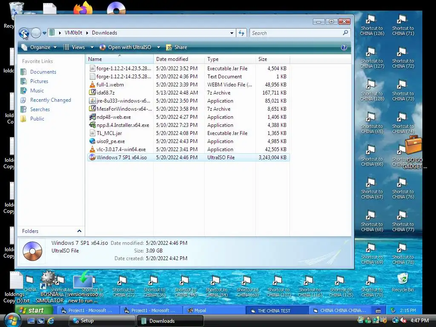
Task: Open CHINA CHINA CHINA taskbar item
Action: coord(340,310)
